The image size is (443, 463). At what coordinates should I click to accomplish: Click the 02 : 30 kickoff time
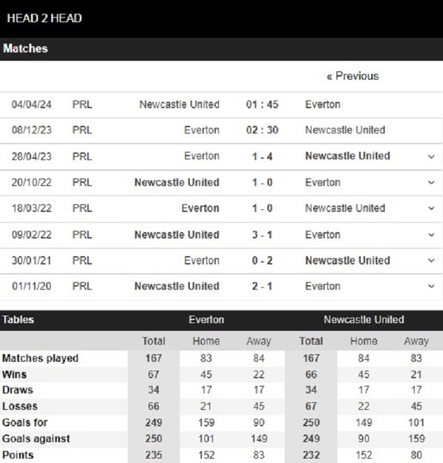coord(262,130)
